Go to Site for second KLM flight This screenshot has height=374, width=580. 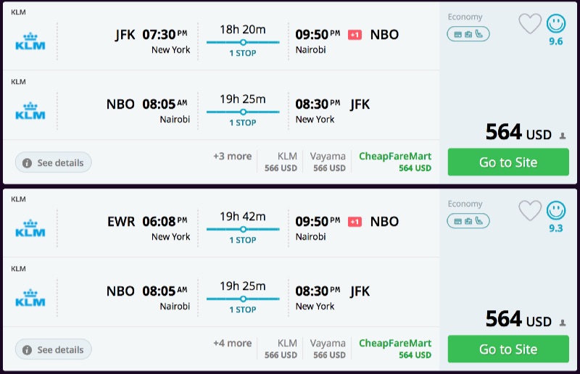[507, 349]
